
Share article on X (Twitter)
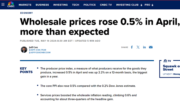138,47
